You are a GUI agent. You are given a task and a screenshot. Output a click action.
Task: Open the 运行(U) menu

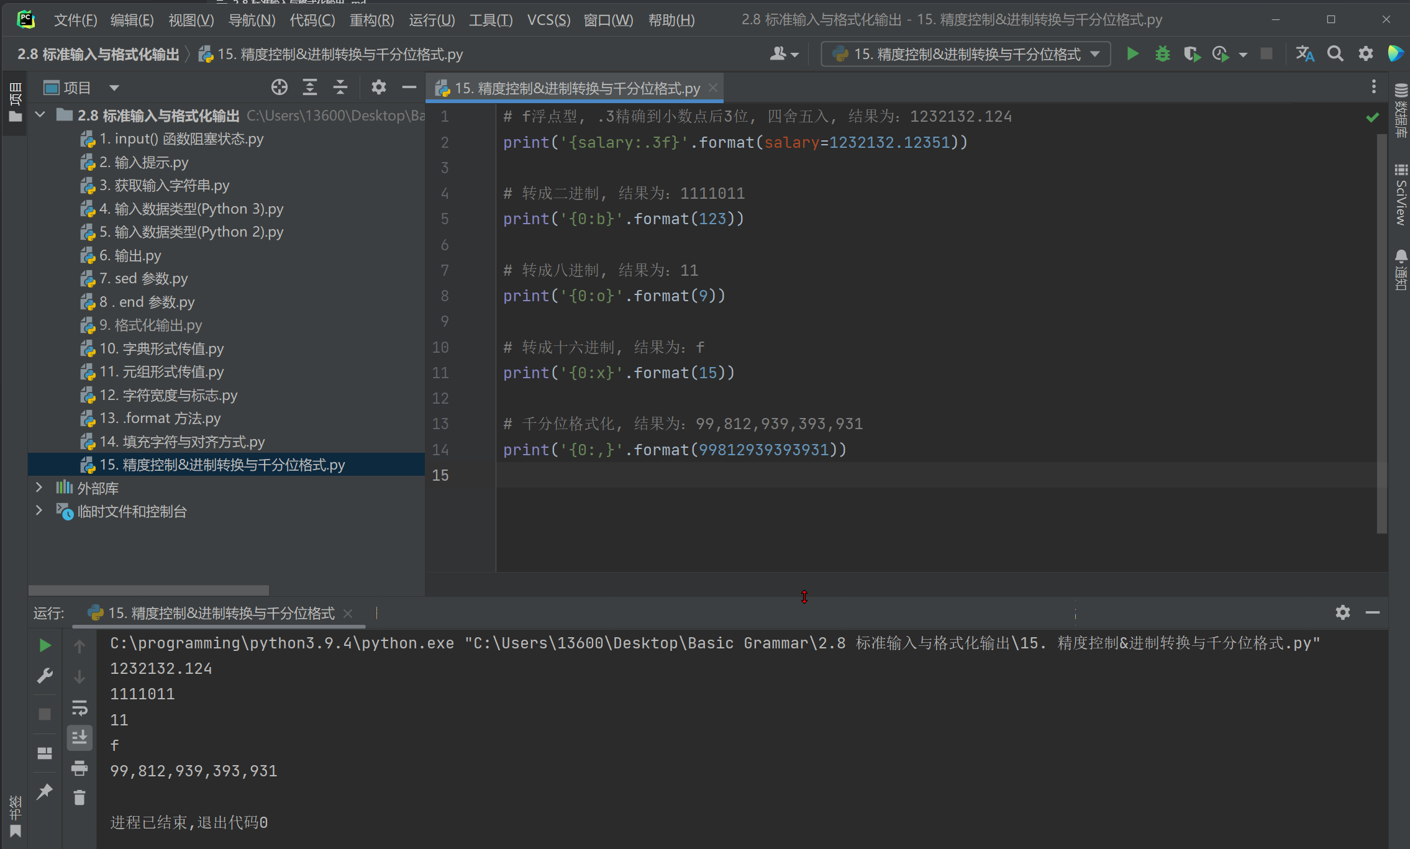click(432, 20)
